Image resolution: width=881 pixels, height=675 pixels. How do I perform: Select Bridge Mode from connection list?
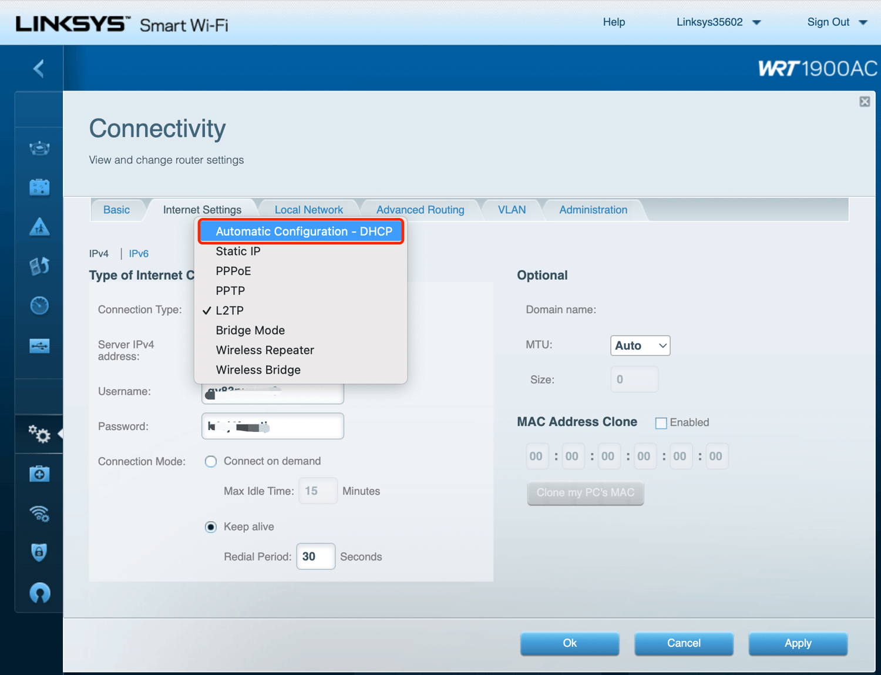click(x=250, y=330)
